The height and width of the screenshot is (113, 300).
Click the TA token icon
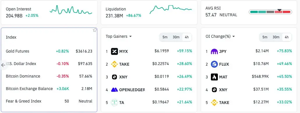[114, 103]
